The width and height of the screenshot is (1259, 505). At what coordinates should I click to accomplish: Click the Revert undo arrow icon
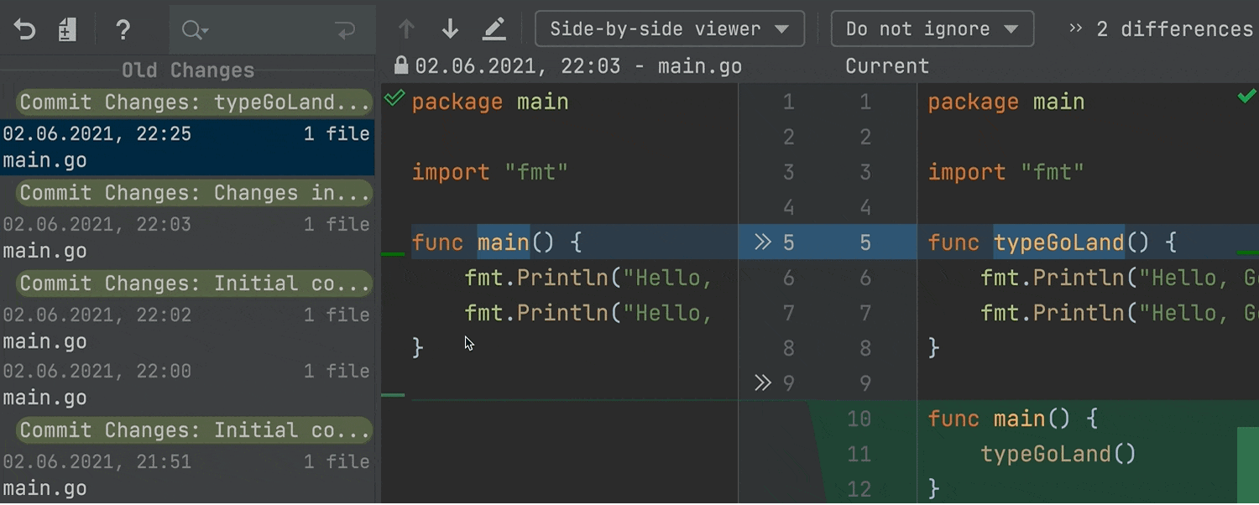tap(25, 30)
